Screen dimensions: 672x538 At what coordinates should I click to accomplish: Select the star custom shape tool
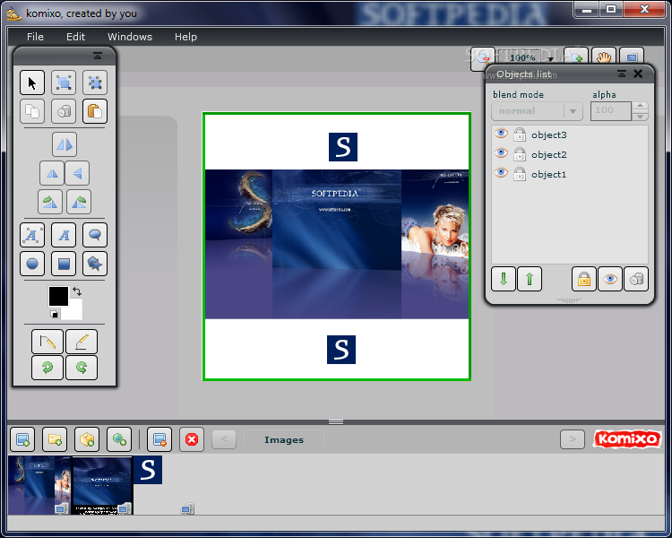click(95, 264)
